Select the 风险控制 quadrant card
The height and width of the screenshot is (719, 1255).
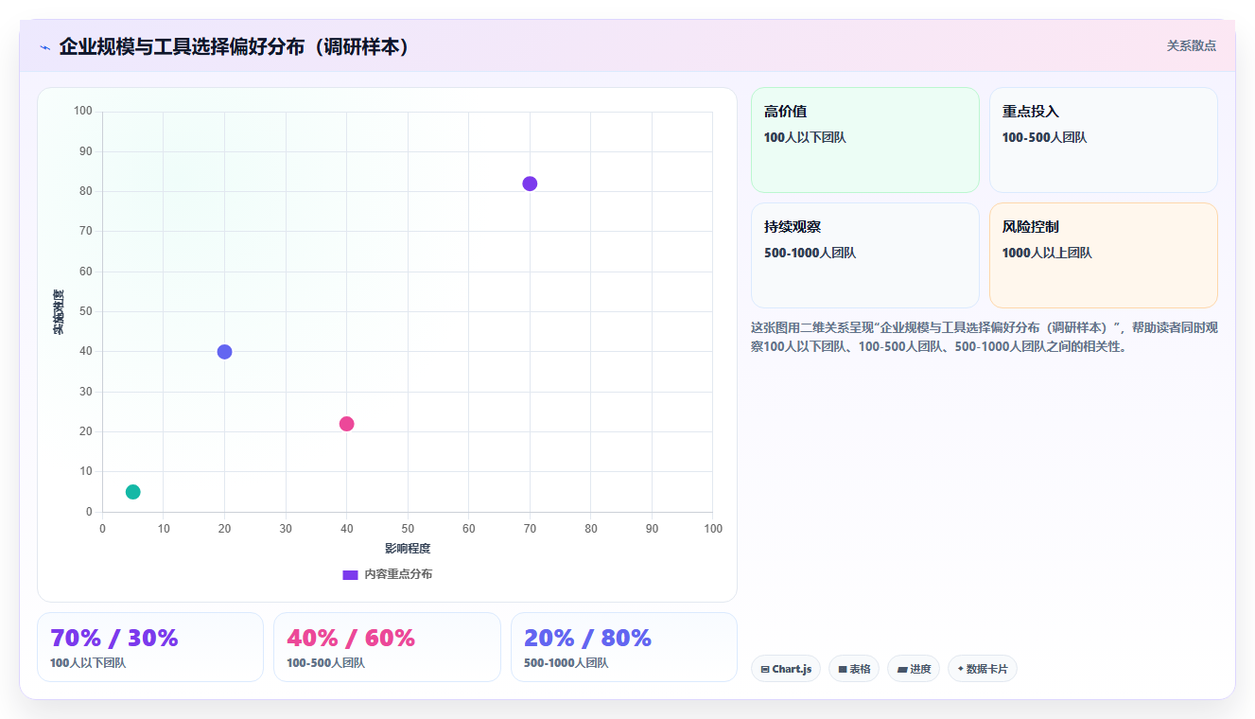click(x=1104, y=255)
